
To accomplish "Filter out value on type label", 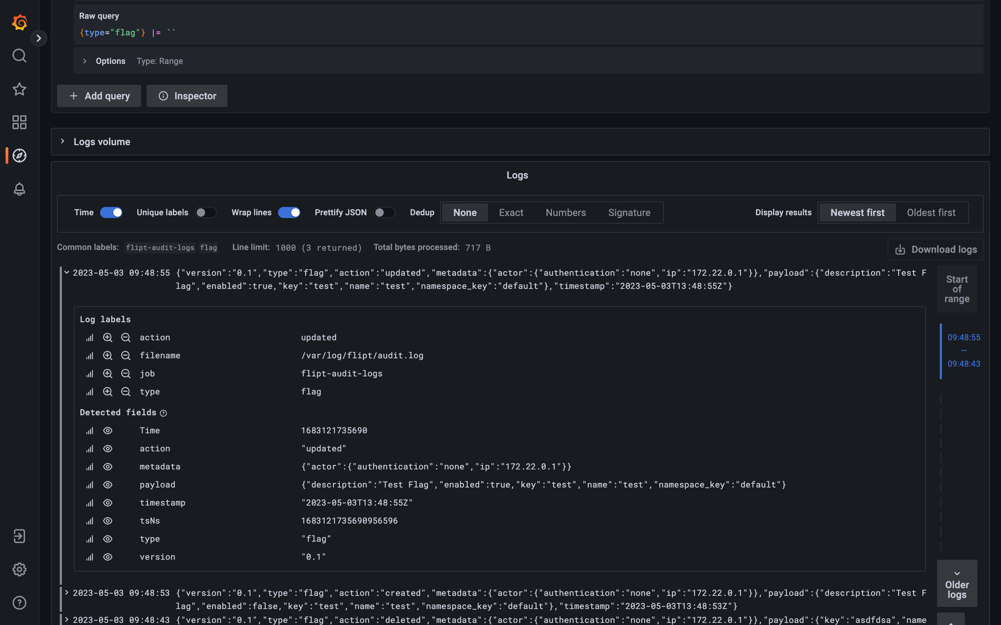I will tap(126, 392).
